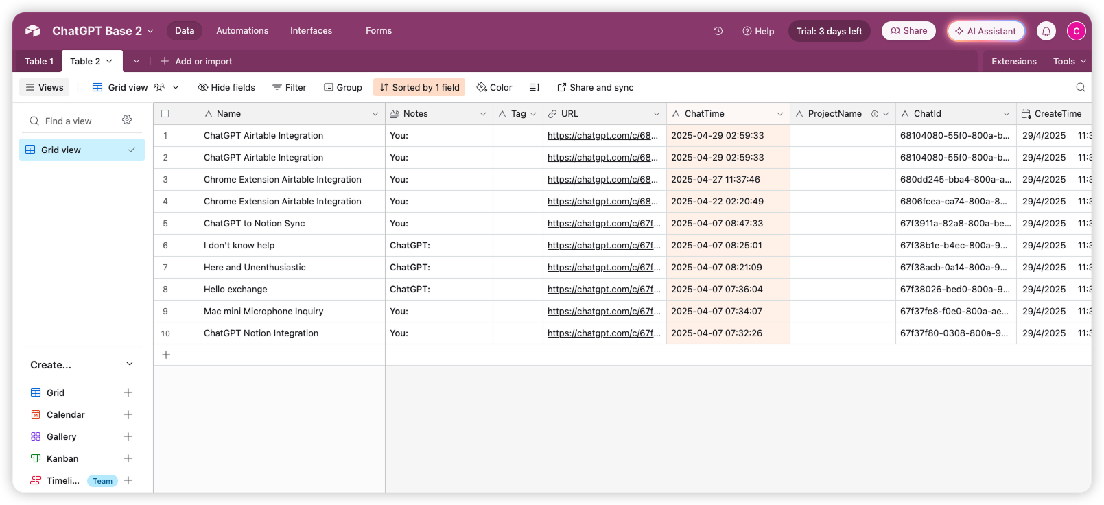This screenshot has height=505, width=1104.
Task: Click the Gallery view type icon
Action: point(36,436)
